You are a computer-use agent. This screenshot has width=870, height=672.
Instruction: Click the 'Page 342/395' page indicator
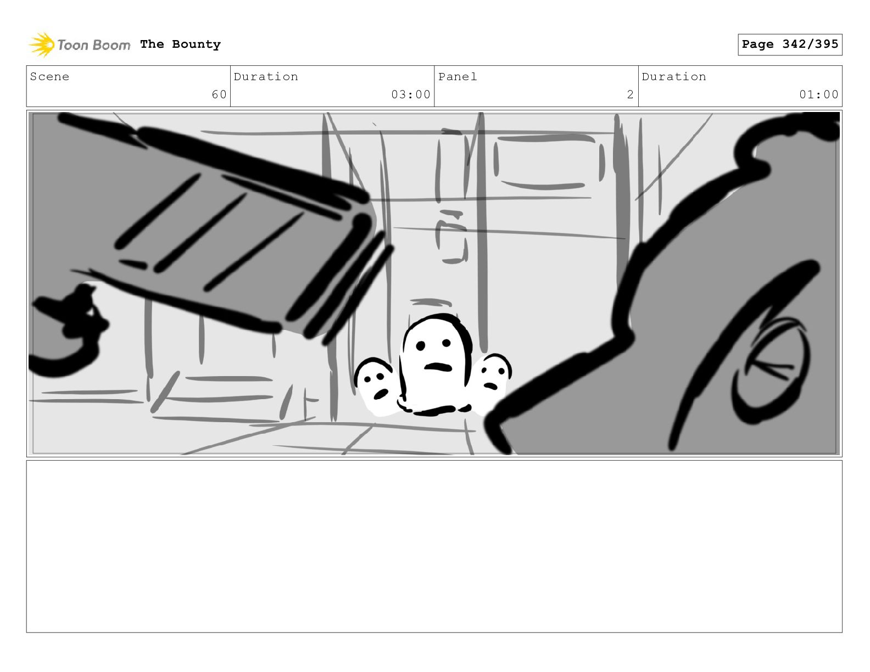click(790, 44)
